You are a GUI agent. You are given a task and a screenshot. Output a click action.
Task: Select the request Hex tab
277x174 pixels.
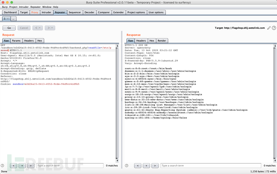pyautogui.click(x=40, y=40)
